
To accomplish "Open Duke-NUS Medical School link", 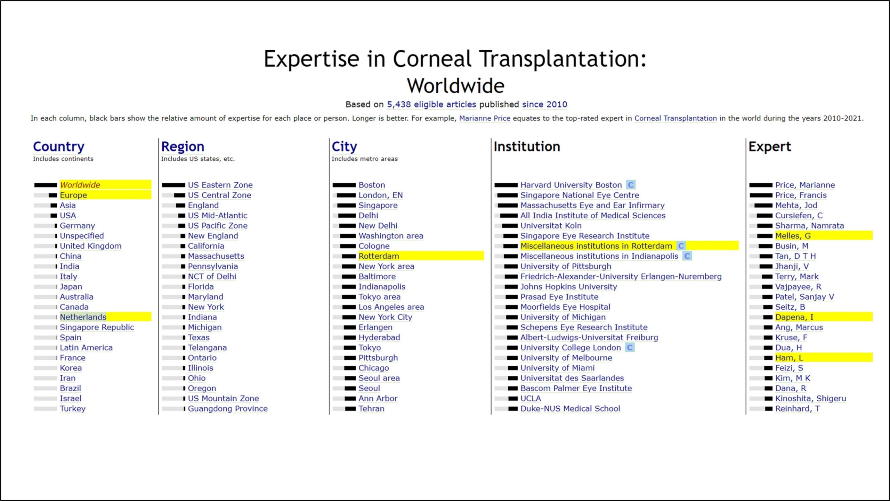I will 570,409.
